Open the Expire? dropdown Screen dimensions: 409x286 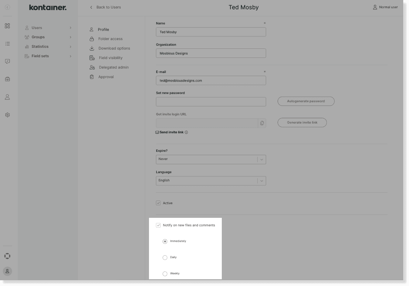click(x=261, y=159)
